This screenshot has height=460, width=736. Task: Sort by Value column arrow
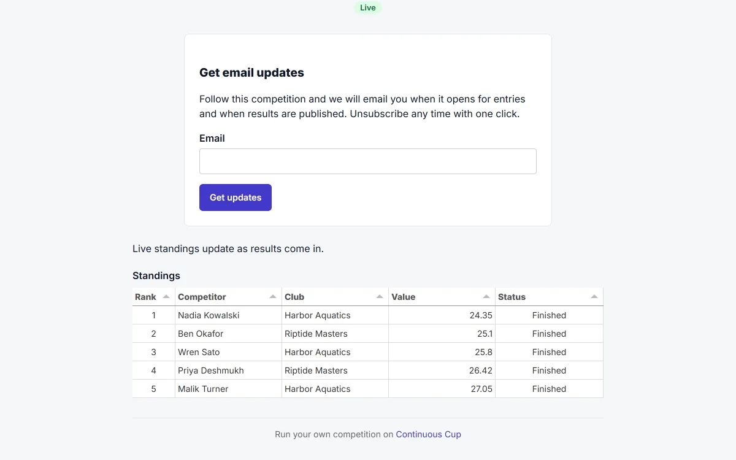point(486,296)
